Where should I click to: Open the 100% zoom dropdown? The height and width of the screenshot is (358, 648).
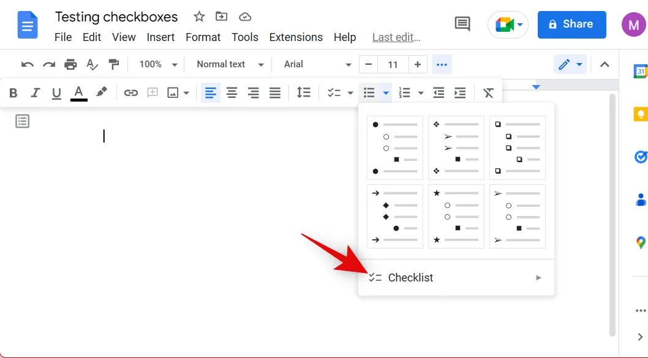click(x=158, y=64)
